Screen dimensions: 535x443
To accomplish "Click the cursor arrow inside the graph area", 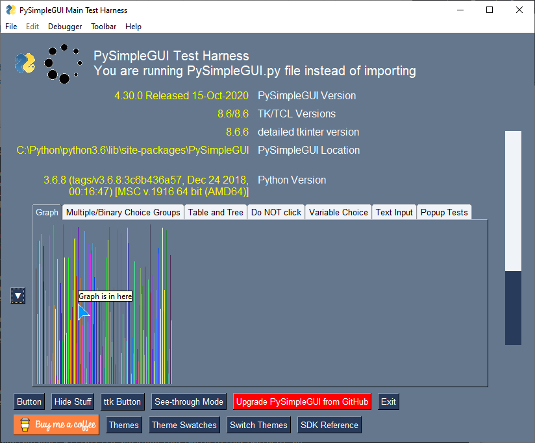I will (83, 312).
